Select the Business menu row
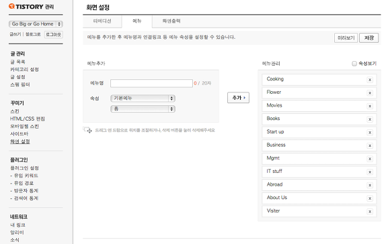 coord(319,145)
